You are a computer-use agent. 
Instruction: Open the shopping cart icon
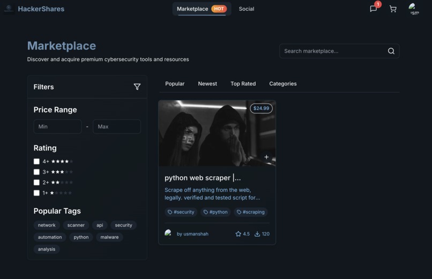pyautogui.click(x=393, y=9)
